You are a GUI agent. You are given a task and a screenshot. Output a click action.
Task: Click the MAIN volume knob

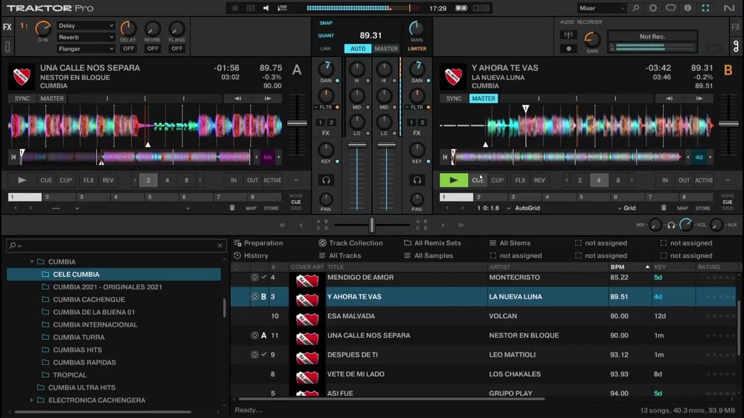[x=416, y=28]
